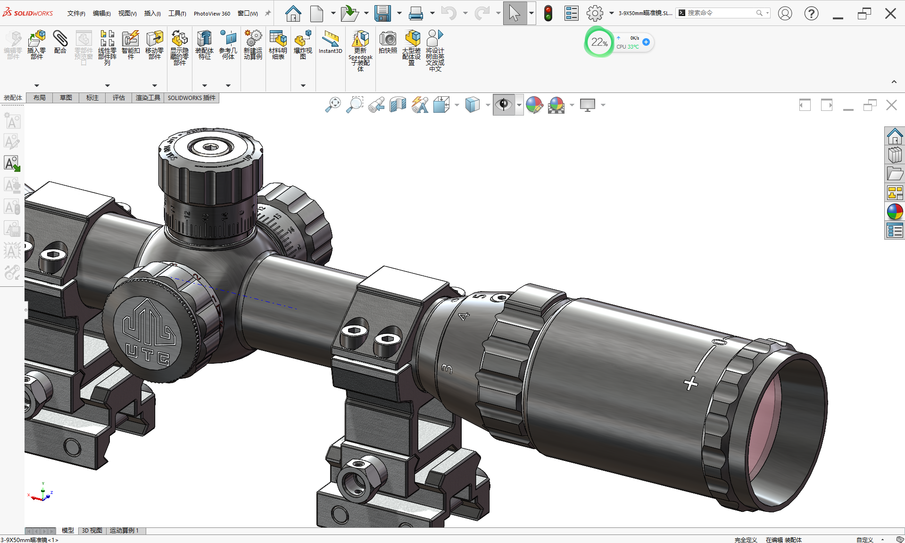Click the Zoom to Fit magnifier icon
Screen dimensions: 905x543
[x=333, y=105]
